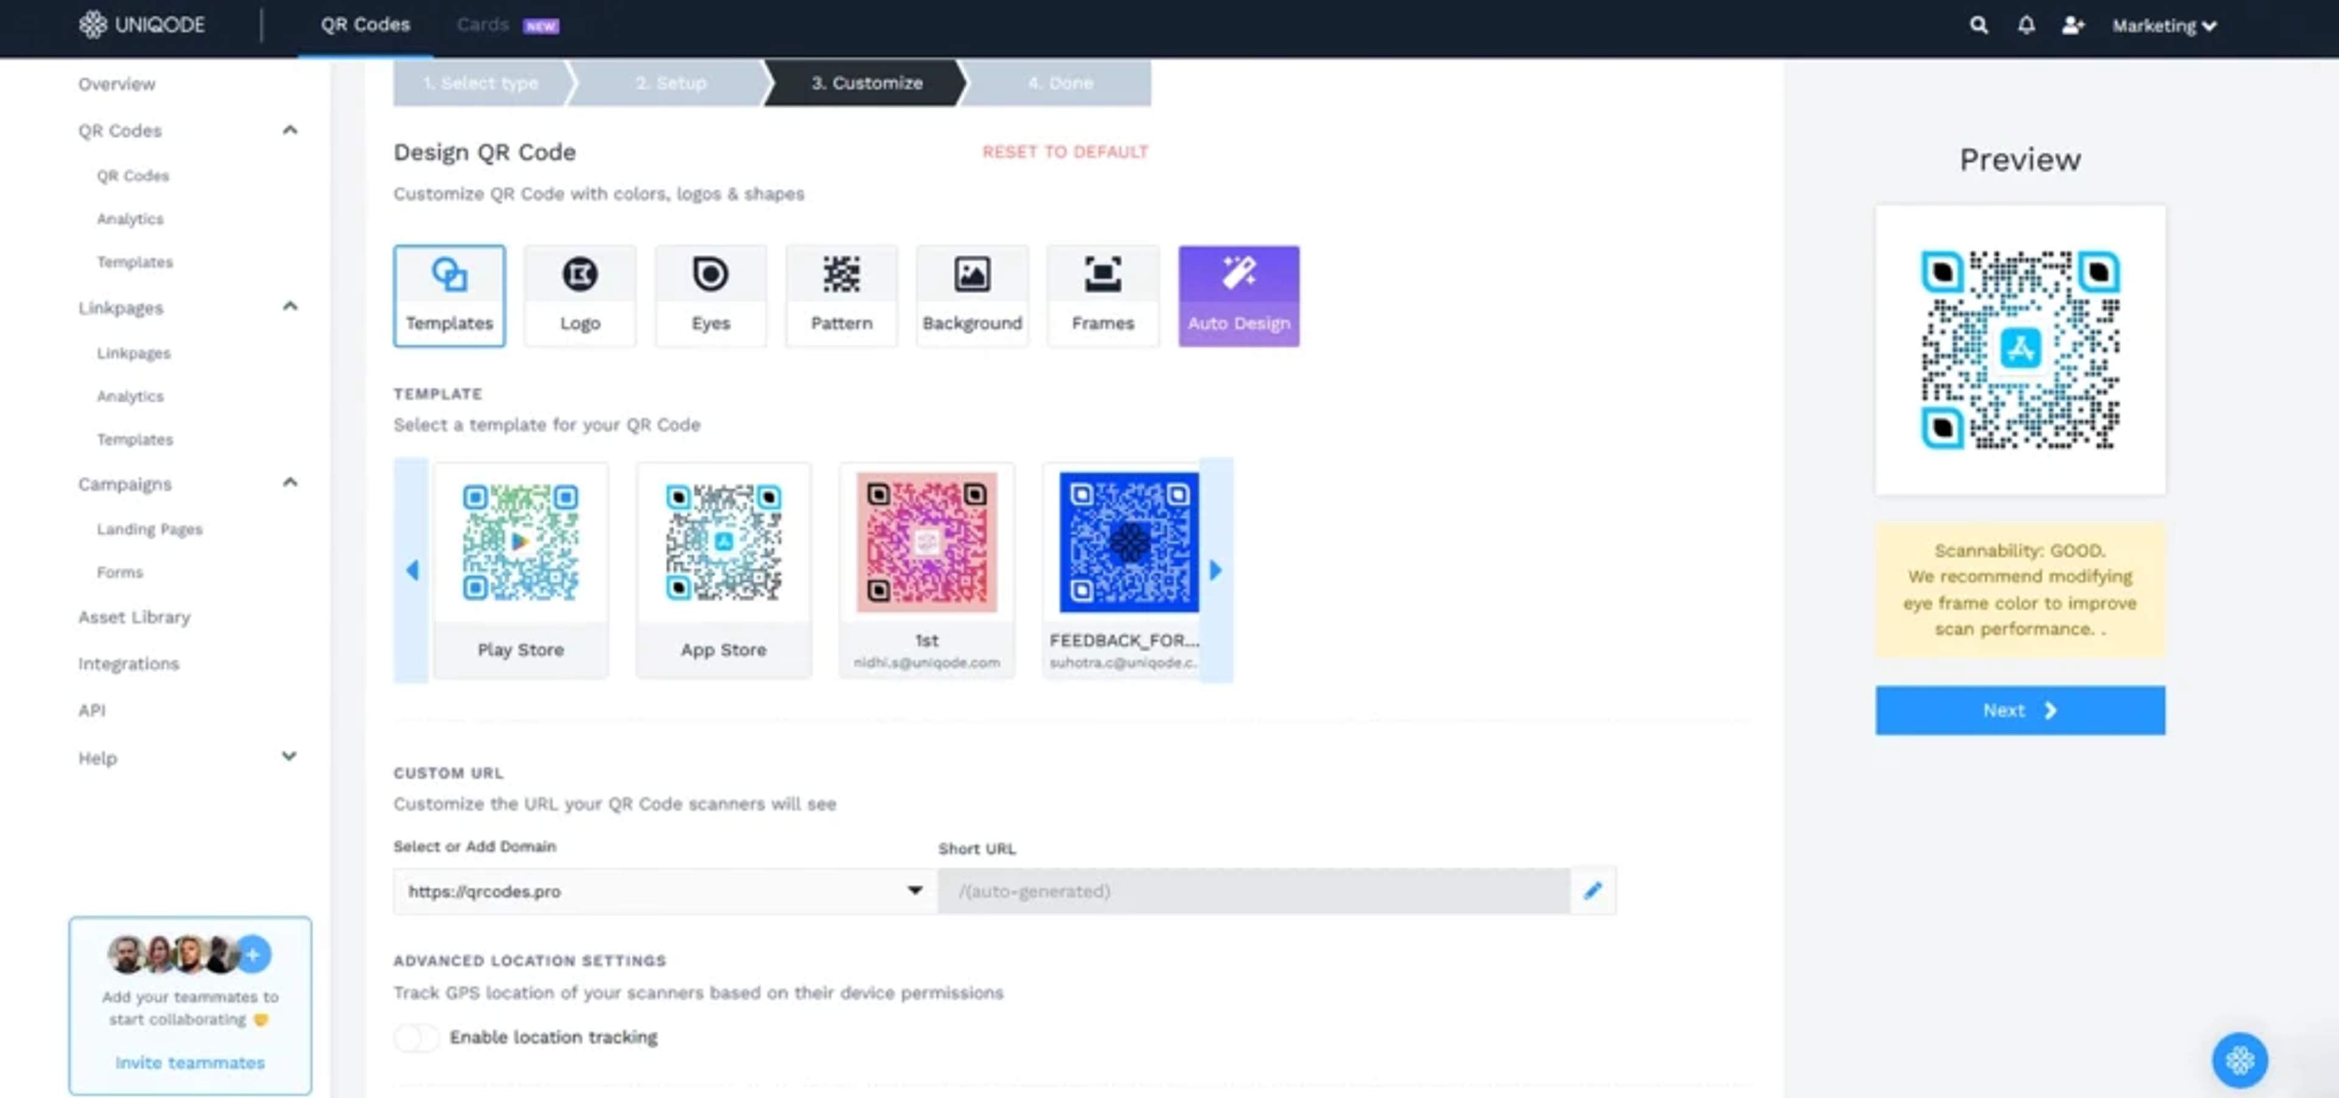
Task: Open the Marketing account dropdown
Action: (x=2164, y=26)
